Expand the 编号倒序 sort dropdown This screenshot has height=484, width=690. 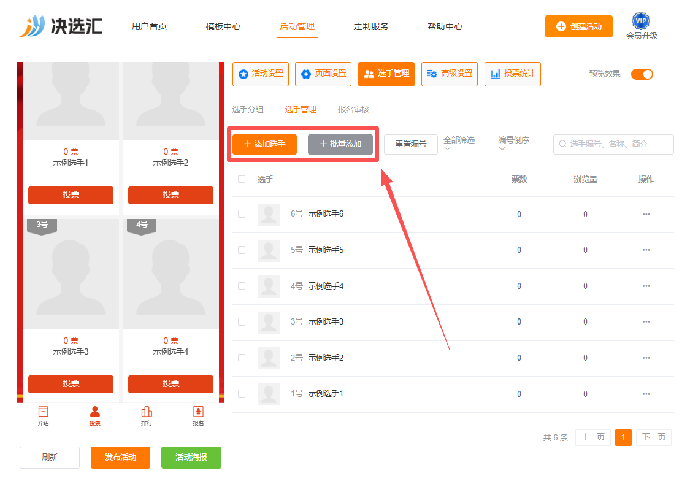click(513, 144)
